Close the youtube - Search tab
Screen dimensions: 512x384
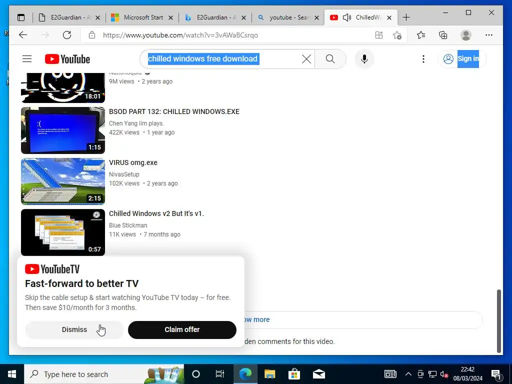(x=316, y=17)
